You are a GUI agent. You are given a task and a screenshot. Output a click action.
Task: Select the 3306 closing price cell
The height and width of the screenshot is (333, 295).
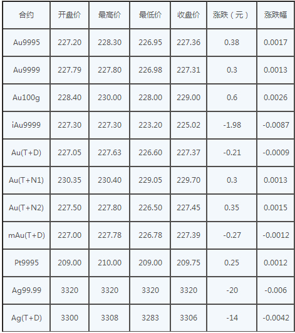[x=189, y=318]
